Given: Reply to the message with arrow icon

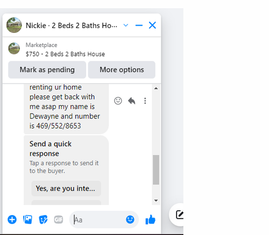Looking at the screenshot, I should click(132, 101).
